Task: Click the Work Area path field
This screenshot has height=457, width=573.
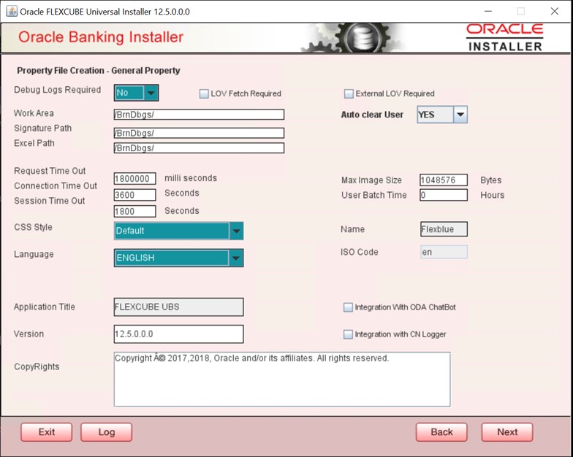Action: click(199, 114)
